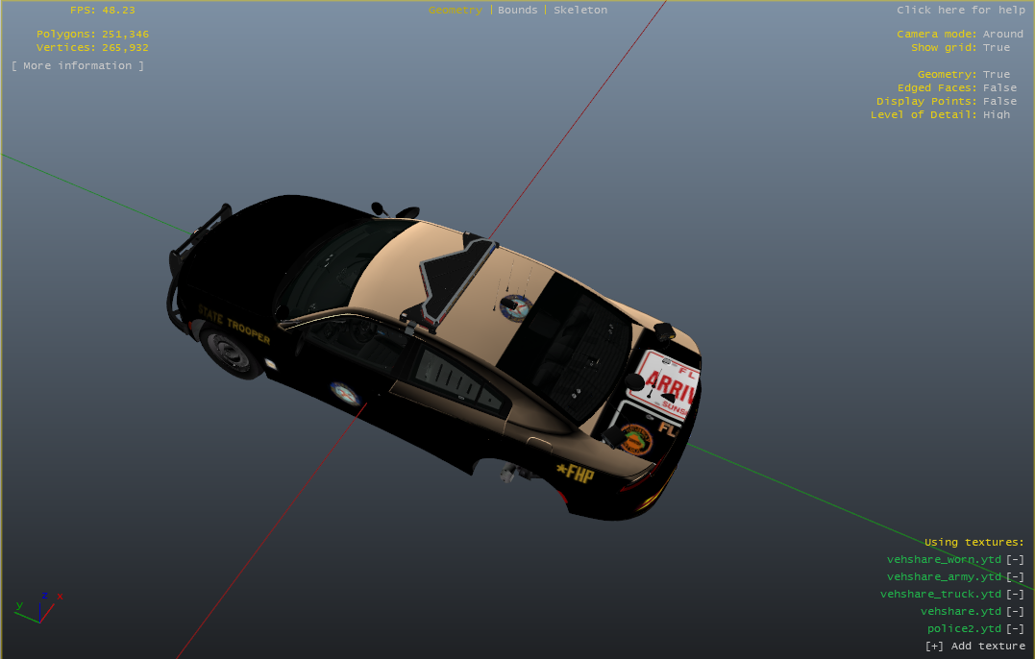Click the FHP decal on the car
The height and width of the screenshot is (659, 1035).
(x=575, y=473)
